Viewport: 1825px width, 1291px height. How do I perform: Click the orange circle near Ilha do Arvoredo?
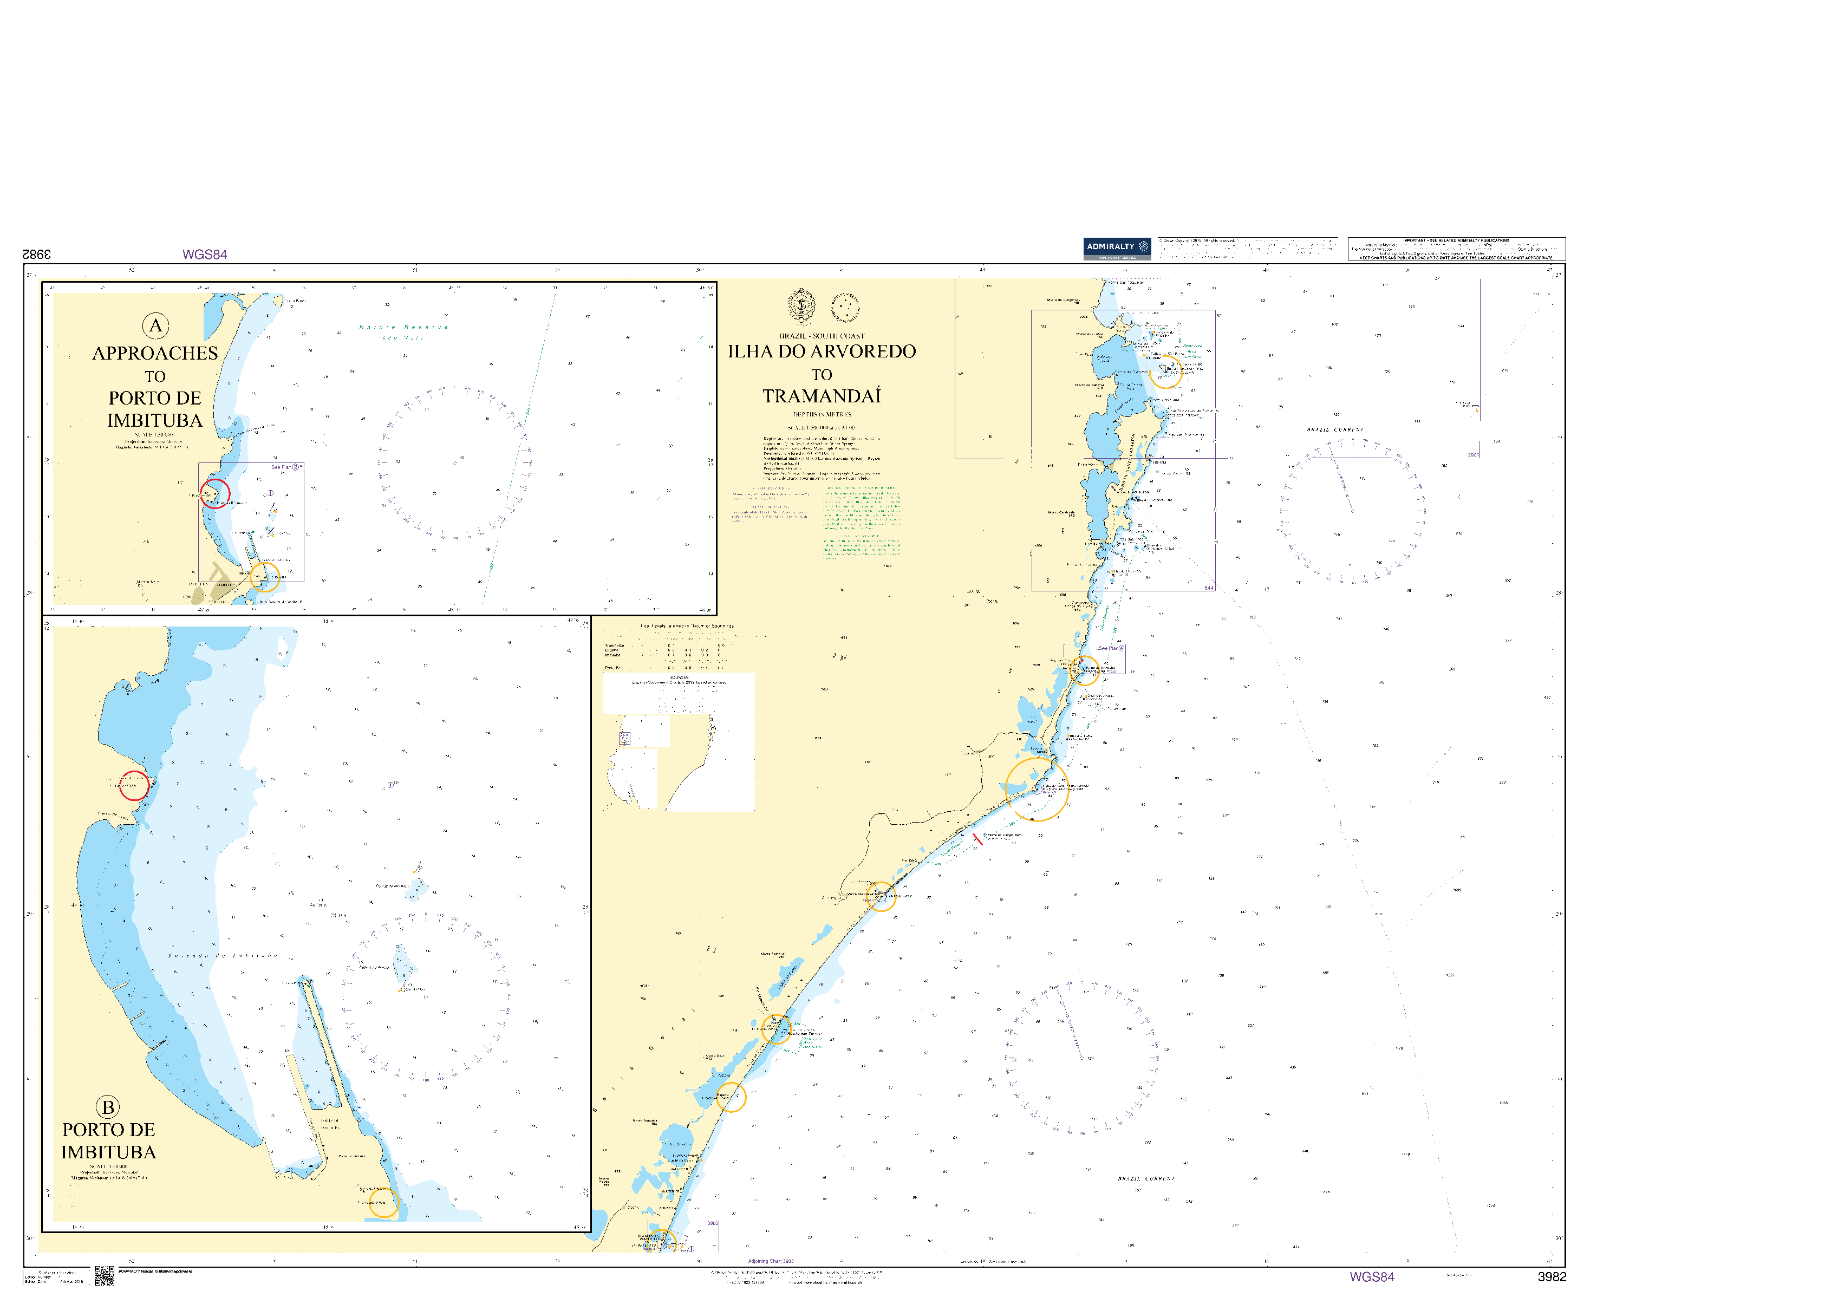1166,372
